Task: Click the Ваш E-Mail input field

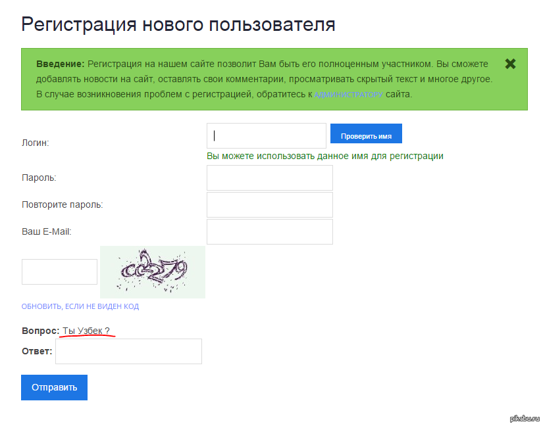Action: [269, 231]
